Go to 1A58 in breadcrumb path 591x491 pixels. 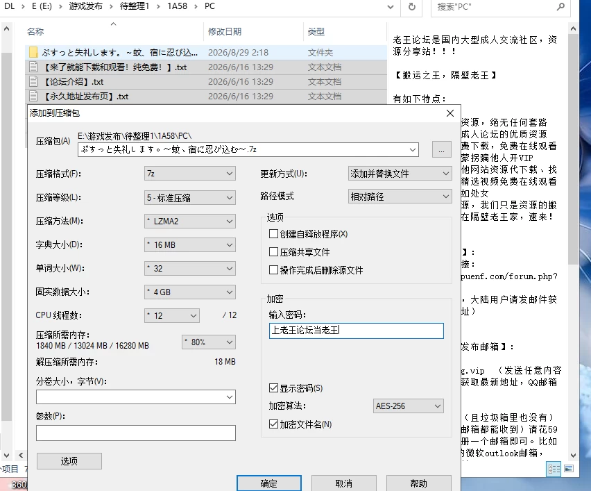click(177, 6)
